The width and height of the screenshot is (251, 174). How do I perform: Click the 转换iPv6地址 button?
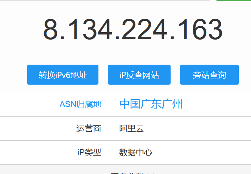63,75
